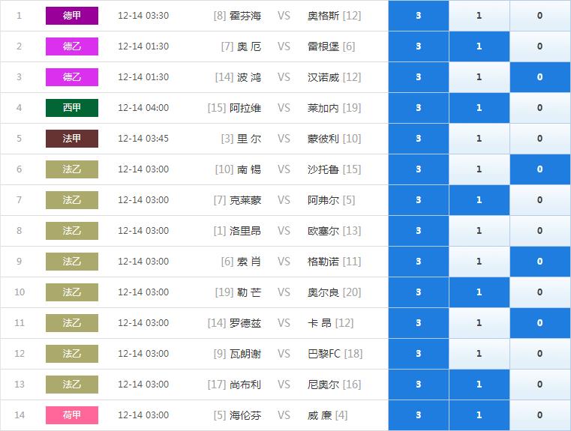
Task: Toggle the 3 pick for 里尔 vs 蒙彼利
Action: coord(419,139)
